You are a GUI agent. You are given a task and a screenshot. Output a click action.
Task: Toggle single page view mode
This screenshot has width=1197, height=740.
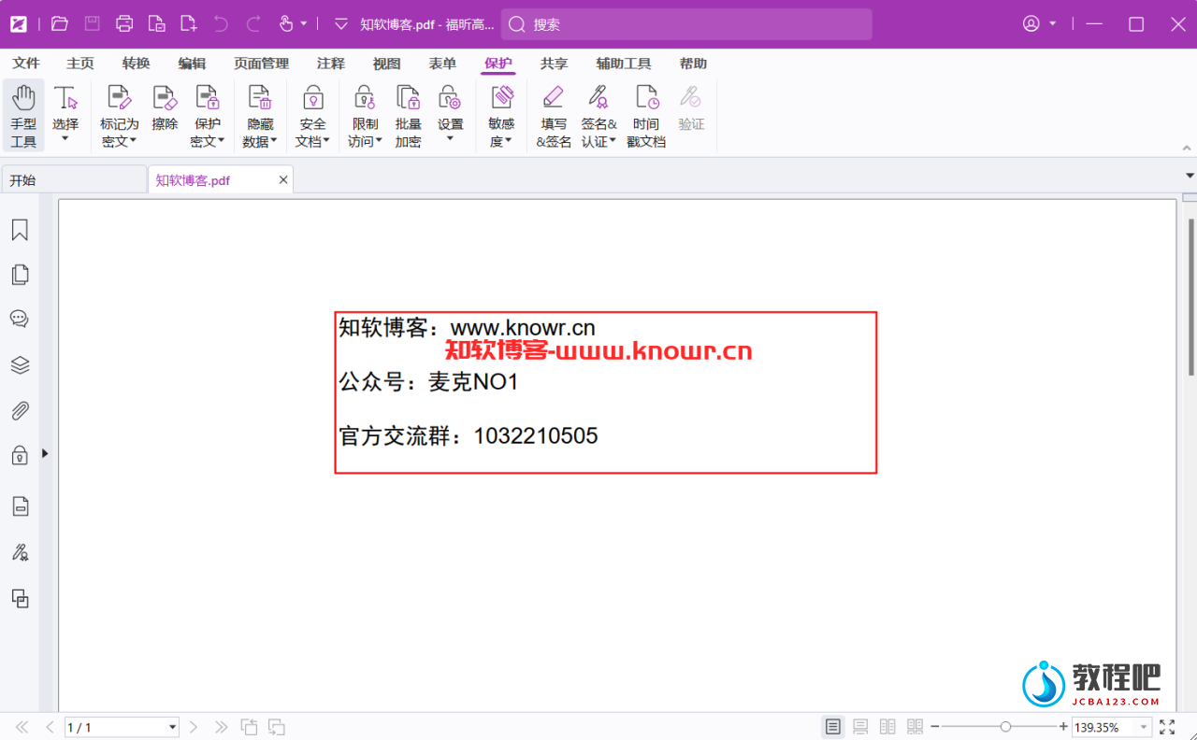832,726
